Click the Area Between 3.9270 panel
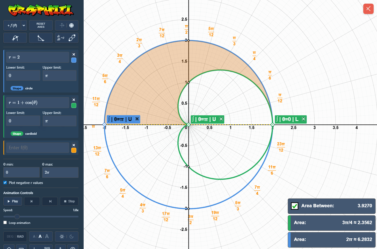Image resolution: width=377 pixels, height=249 pixels. [x=332, y=206]
